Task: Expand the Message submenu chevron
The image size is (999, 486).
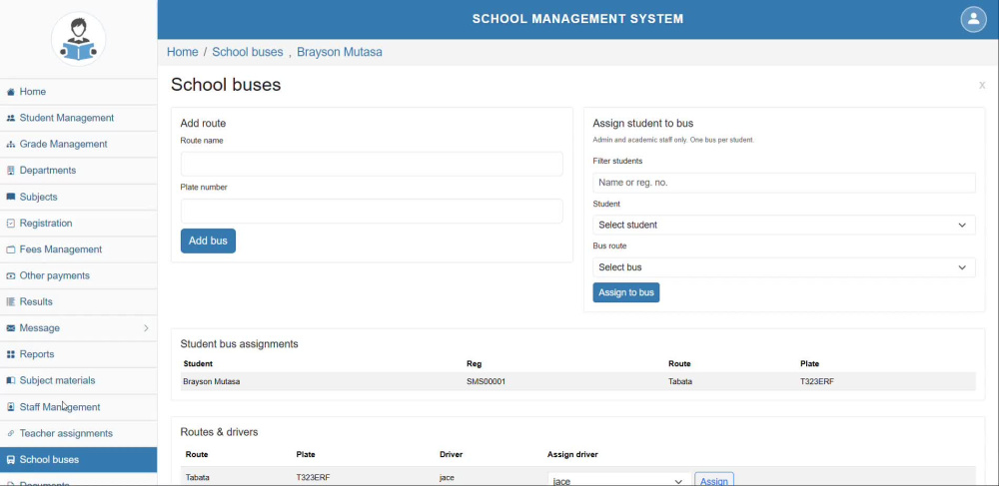Action: click(146, 328)
